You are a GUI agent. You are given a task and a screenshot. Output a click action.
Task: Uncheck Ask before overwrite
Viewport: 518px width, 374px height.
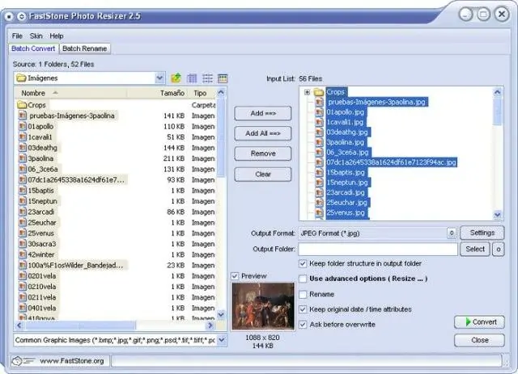(303, 325)
